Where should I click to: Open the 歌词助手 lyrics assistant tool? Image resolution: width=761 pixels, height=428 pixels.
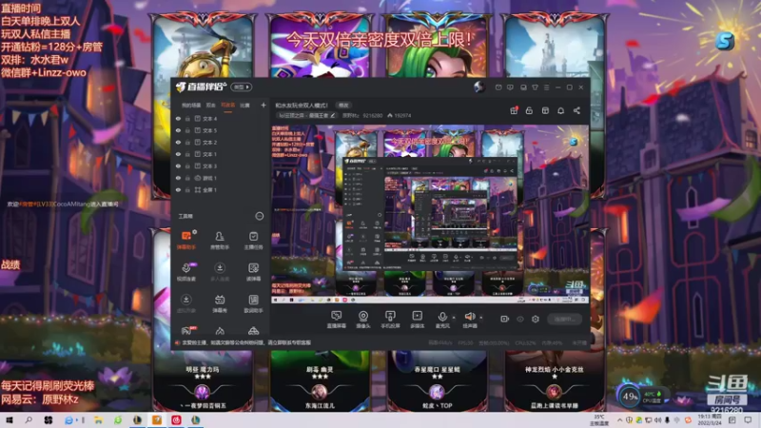tap(253, 303)
